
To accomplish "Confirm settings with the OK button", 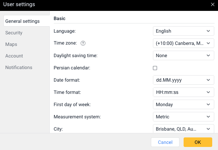I will coord(198,142).
